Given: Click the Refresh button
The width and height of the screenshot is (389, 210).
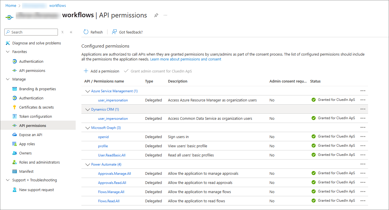Looking at the screenshot, I should (x=93, y=32).
